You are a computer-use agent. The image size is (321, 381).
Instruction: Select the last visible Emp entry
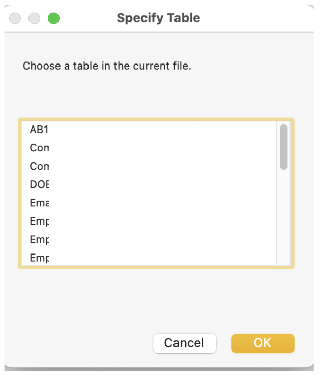pos(39,258)
